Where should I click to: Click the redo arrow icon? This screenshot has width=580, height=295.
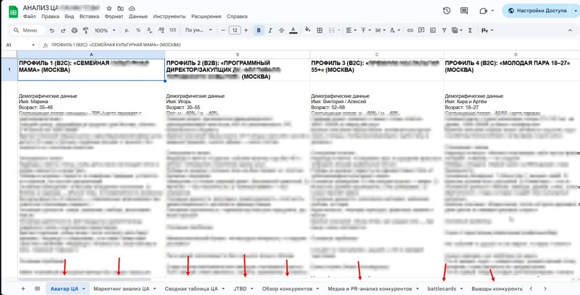pyautogui.click(x=63, y=30)
